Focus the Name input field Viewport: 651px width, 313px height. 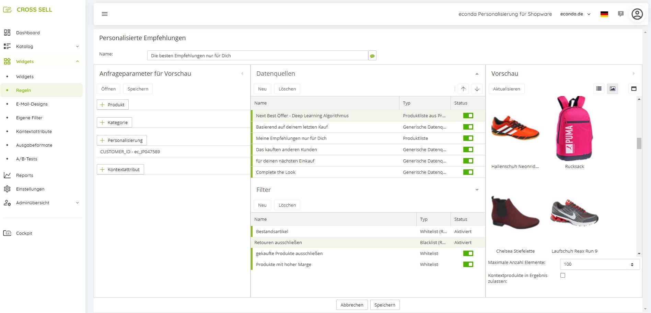pos(258,56)
